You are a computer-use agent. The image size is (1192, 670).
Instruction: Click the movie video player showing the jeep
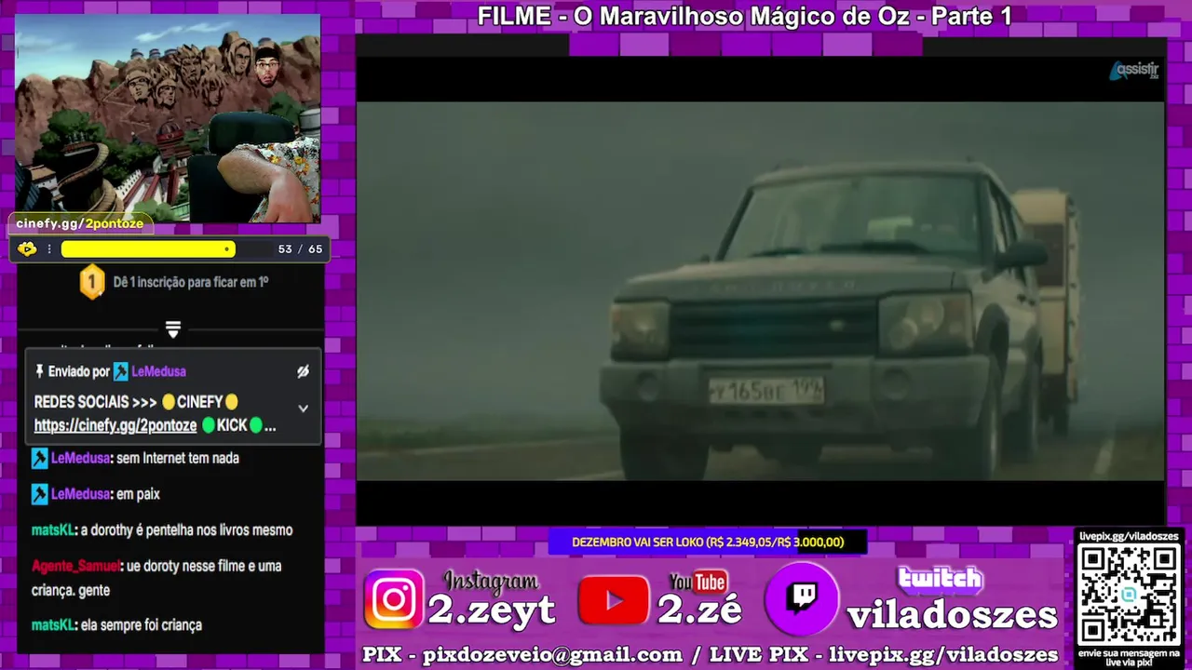(x=760, y=291)
